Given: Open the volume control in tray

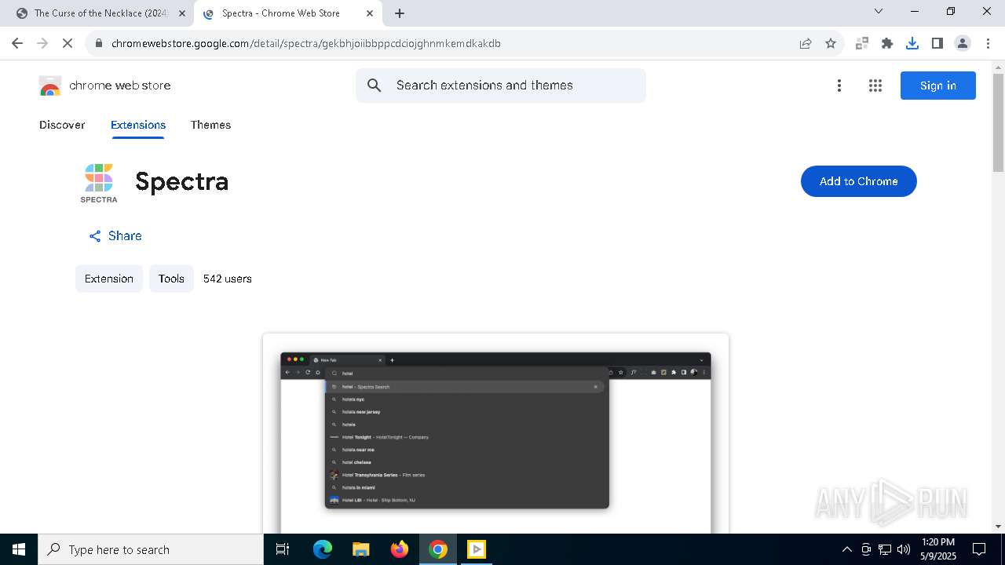Looking at the screenshot, I should click(x=904, y=549).
